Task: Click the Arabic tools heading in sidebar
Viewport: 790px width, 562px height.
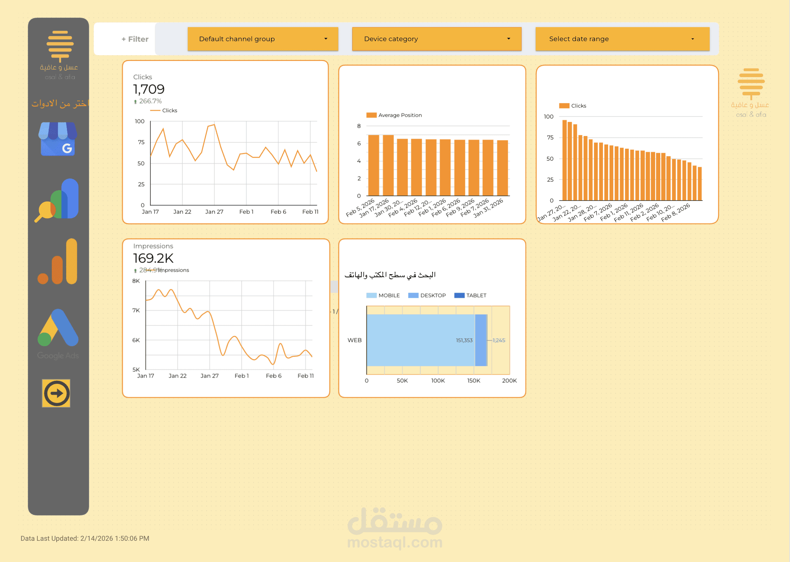Action: 60,103
